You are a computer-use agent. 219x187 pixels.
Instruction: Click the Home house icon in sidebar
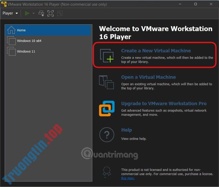11,30
